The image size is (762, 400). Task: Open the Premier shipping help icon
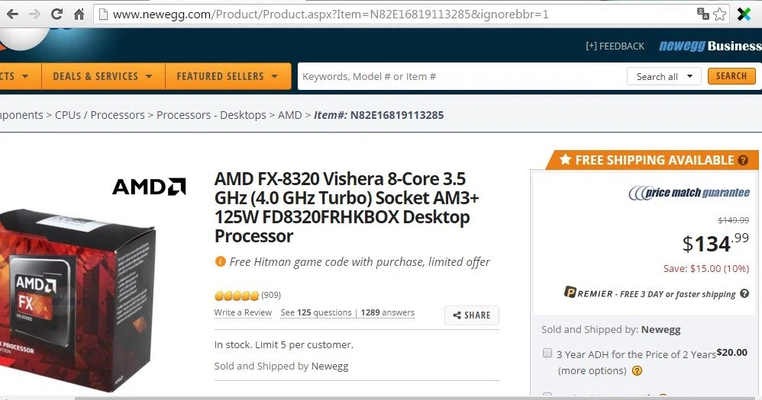pyautogui.click(x=744, y=293)
